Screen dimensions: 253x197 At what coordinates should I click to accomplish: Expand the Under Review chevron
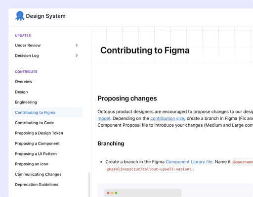click(77, 45)
